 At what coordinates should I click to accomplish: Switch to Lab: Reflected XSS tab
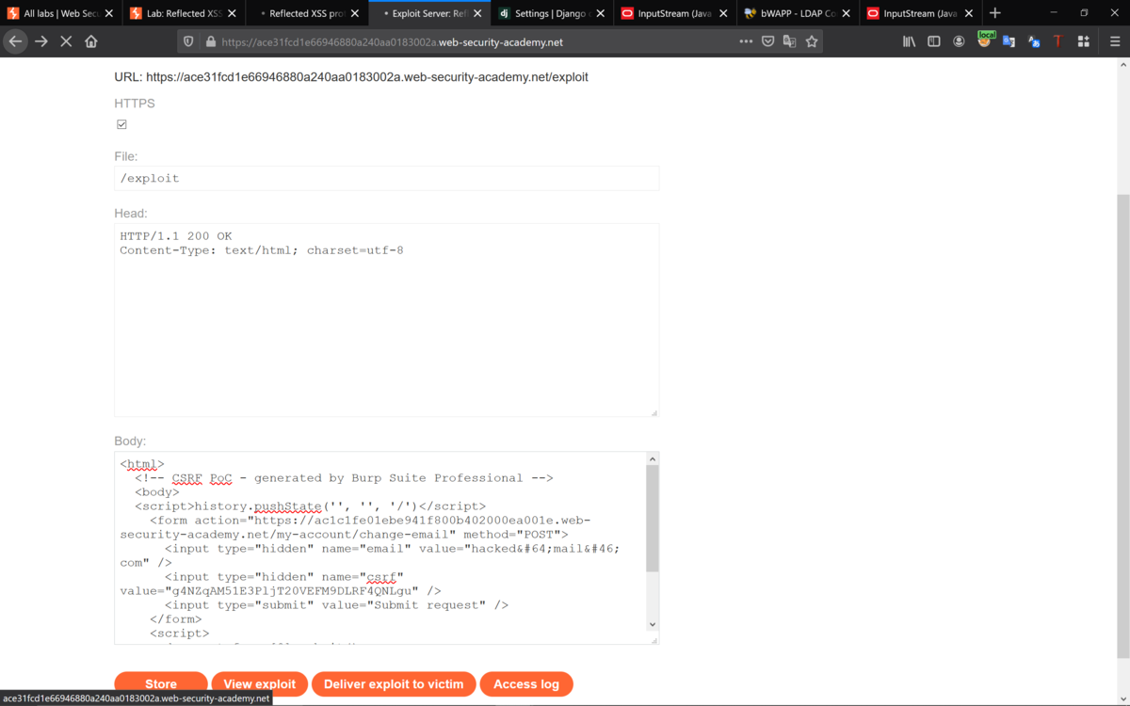coord(184,13)
